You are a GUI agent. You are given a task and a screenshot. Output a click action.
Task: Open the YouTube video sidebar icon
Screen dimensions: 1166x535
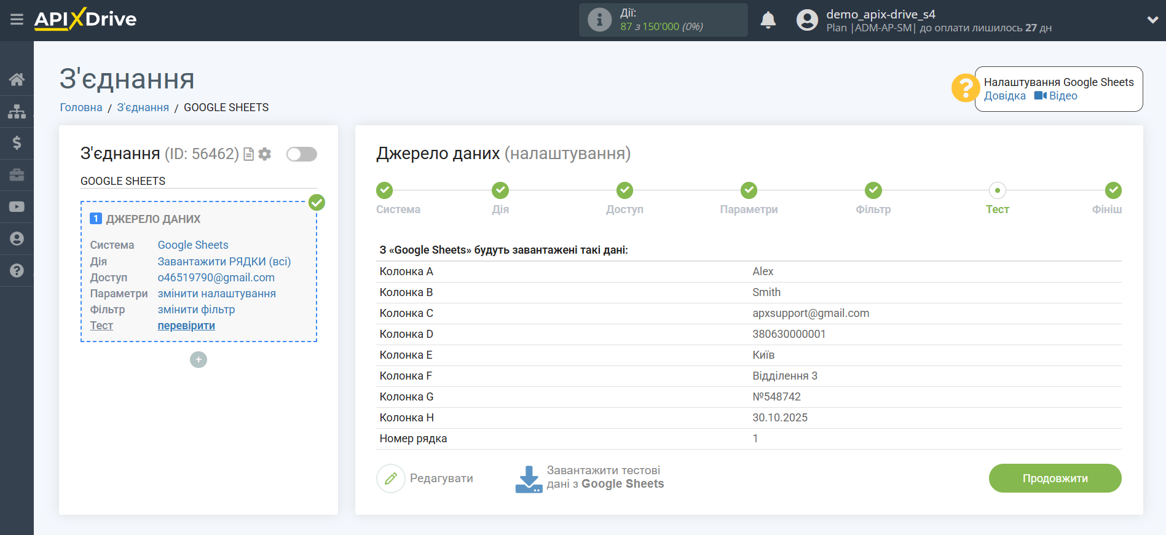(x=17, y=207)
